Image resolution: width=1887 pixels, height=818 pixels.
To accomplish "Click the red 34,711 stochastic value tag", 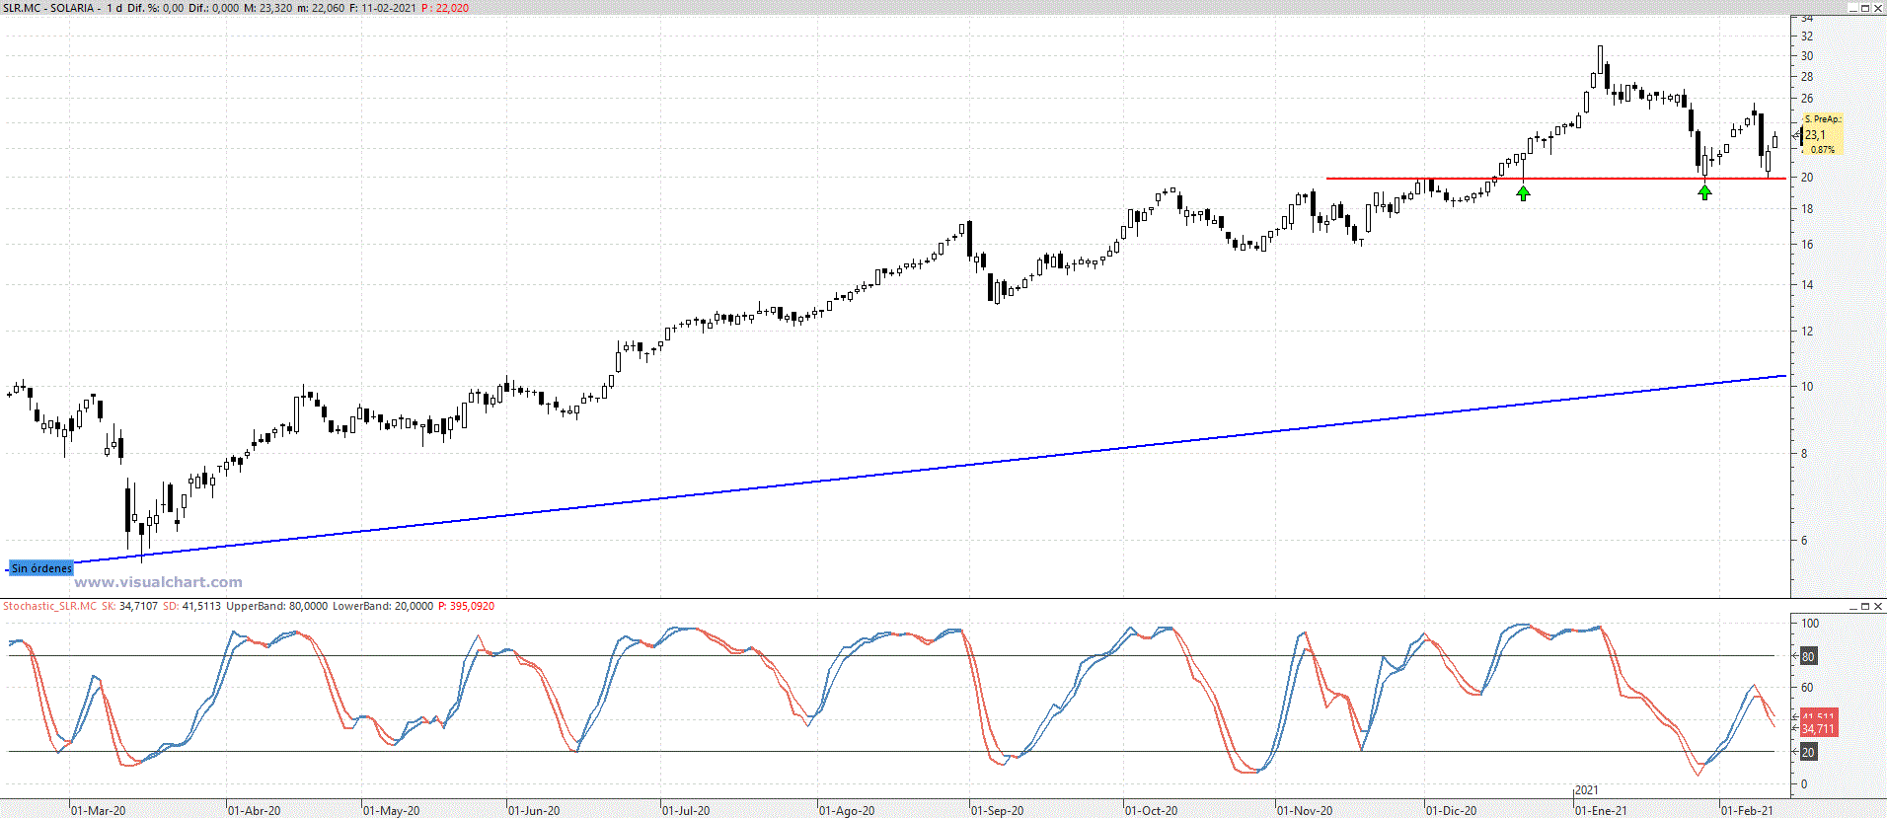I will pos(1818,729).
